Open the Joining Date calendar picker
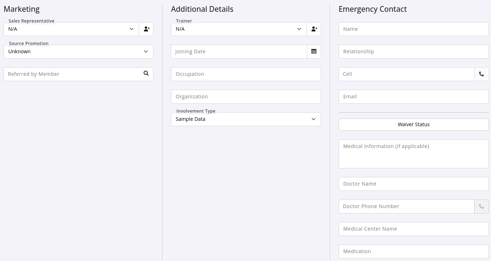The height and width of the screenshot is (261, 491). click(314, 51)
